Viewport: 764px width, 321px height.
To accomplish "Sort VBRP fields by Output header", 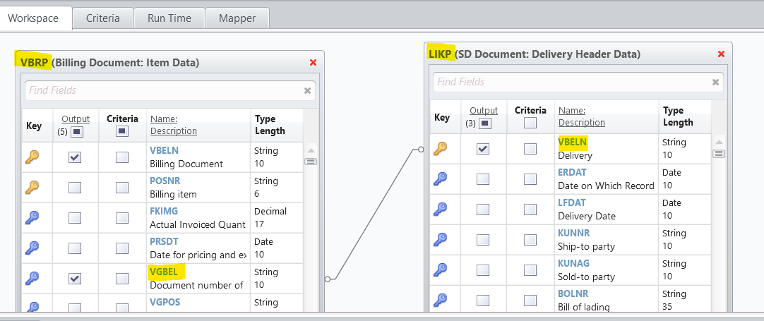I will coord(76,119).
